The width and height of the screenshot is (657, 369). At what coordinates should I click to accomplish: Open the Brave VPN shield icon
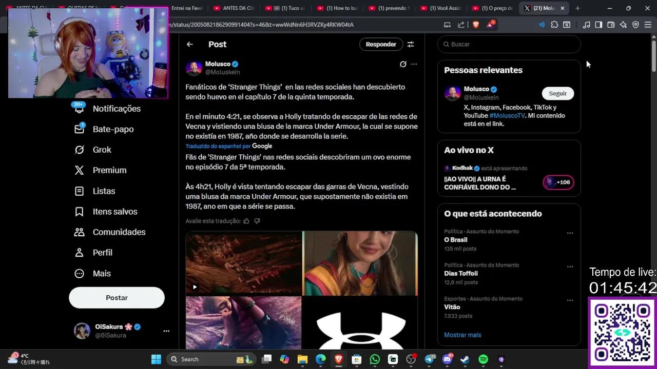click(x=635, y=25)
